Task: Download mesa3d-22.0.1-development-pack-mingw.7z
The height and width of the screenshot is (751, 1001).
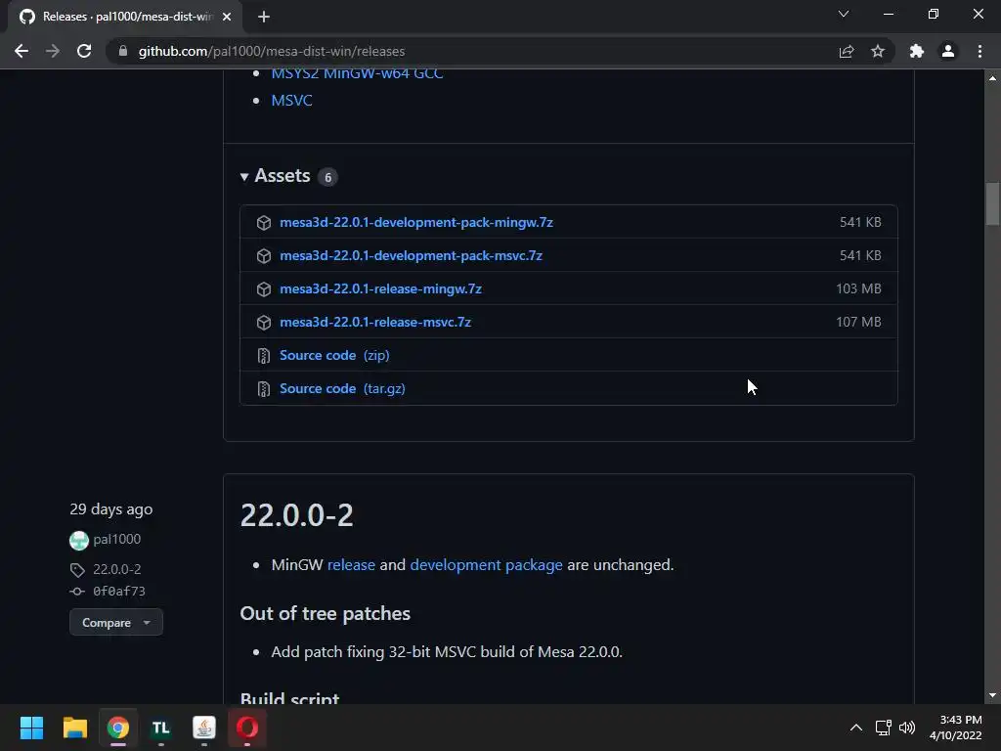Action: point(416,222)
